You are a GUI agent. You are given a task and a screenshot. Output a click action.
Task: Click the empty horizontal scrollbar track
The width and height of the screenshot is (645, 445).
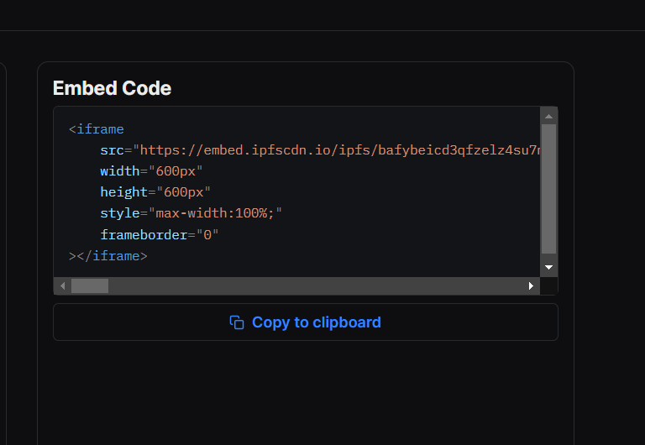click(x=319, y=286)
